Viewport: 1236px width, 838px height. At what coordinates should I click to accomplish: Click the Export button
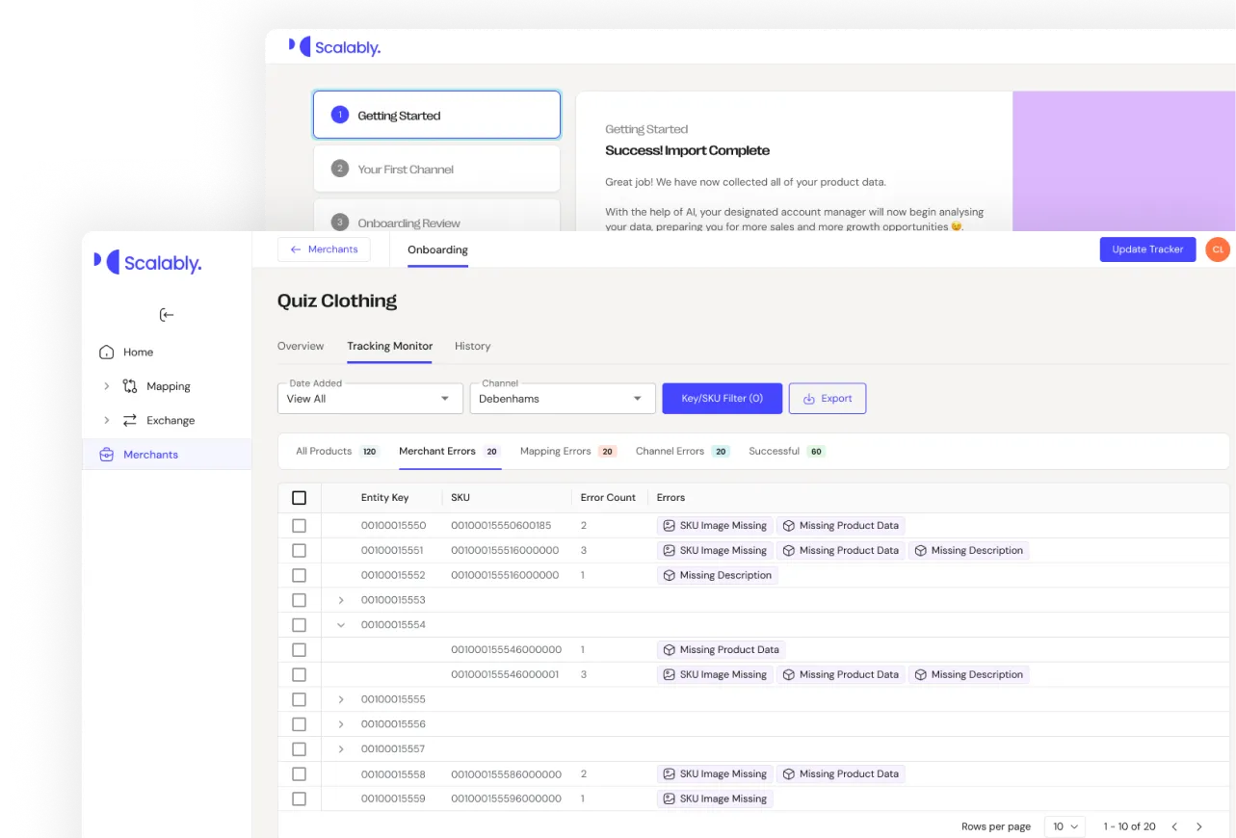(x=827, y=398)
